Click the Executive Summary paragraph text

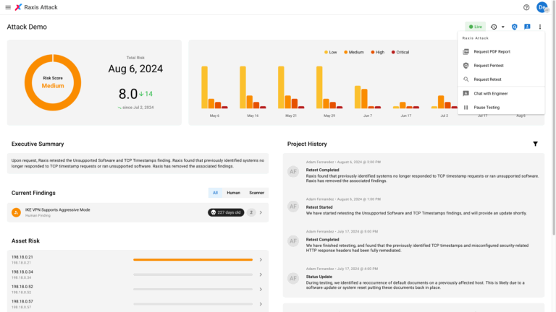point(138,163)
